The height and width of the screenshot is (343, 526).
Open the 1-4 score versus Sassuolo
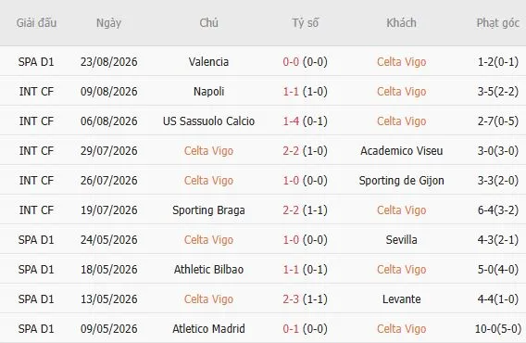tap(291, 121)
